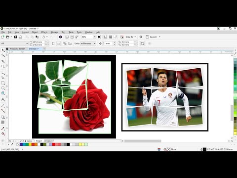Click the Open file folder icon

pyautogui.click(x=7, y=37)
